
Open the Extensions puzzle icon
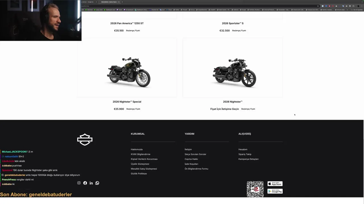click(x=353, y=6)
